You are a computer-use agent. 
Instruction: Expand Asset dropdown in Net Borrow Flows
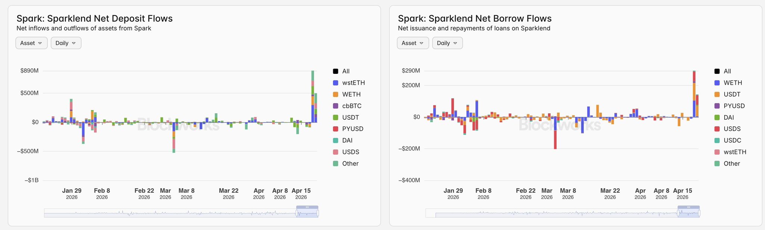413,43
